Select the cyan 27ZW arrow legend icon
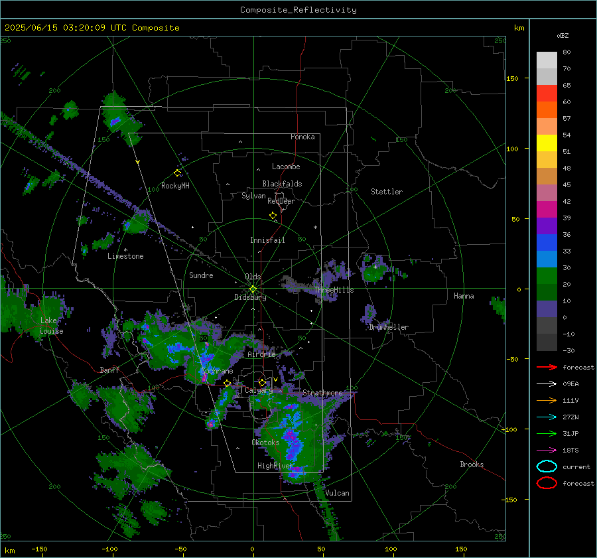 (547, 417)
